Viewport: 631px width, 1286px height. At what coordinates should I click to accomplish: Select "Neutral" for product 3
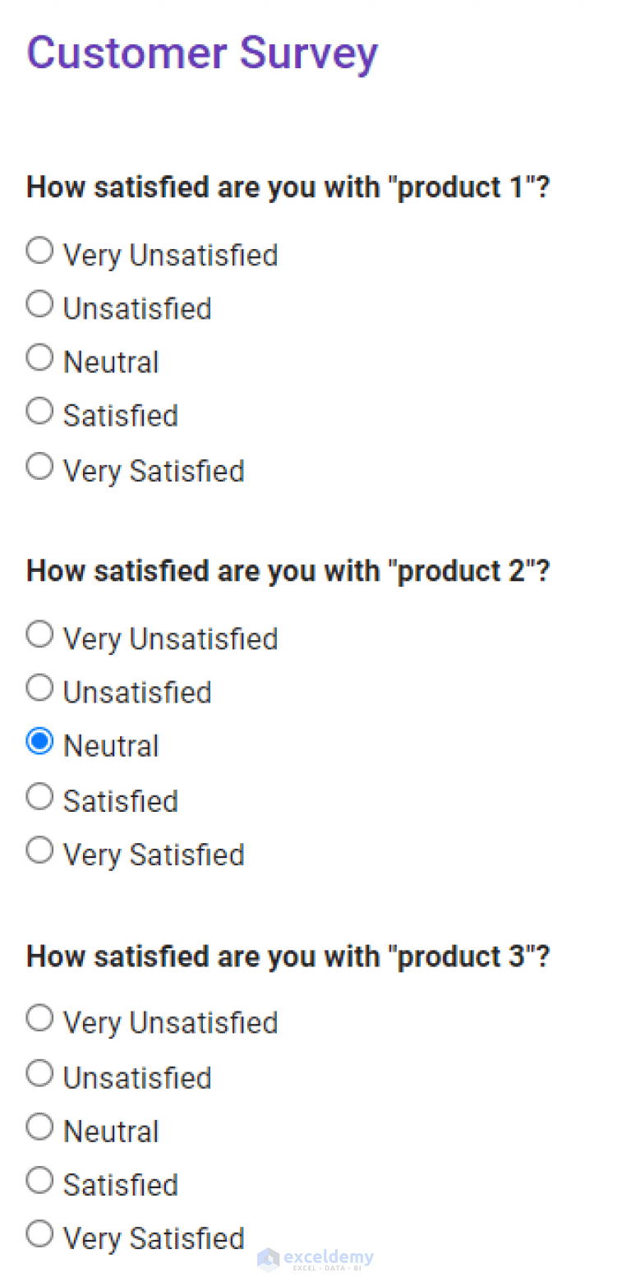39,1126
